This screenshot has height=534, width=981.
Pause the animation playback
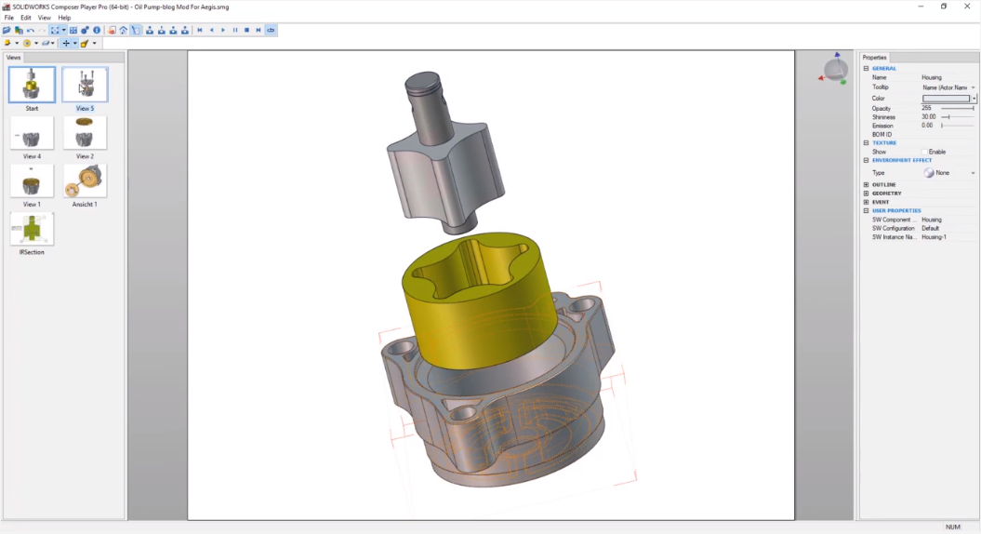point(234,31)
